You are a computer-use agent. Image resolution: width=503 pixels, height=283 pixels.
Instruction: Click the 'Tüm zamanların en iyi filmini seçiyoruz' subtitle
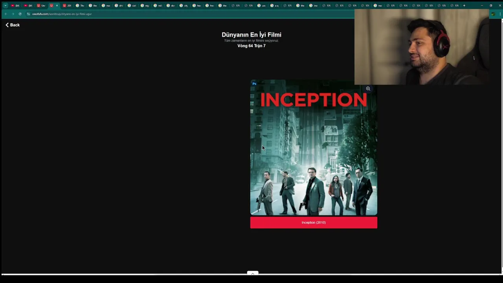point(251,40)
